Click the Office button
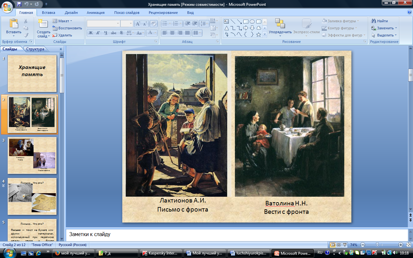Viewport: 413px width, 258px height. (x=7, y=7)
